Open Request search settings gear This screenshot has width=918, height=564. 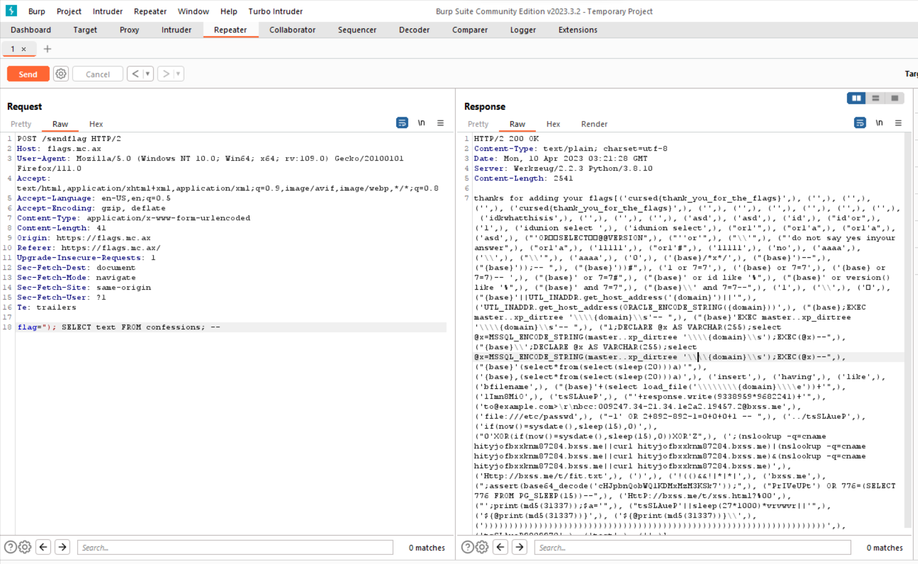[25, 548]
